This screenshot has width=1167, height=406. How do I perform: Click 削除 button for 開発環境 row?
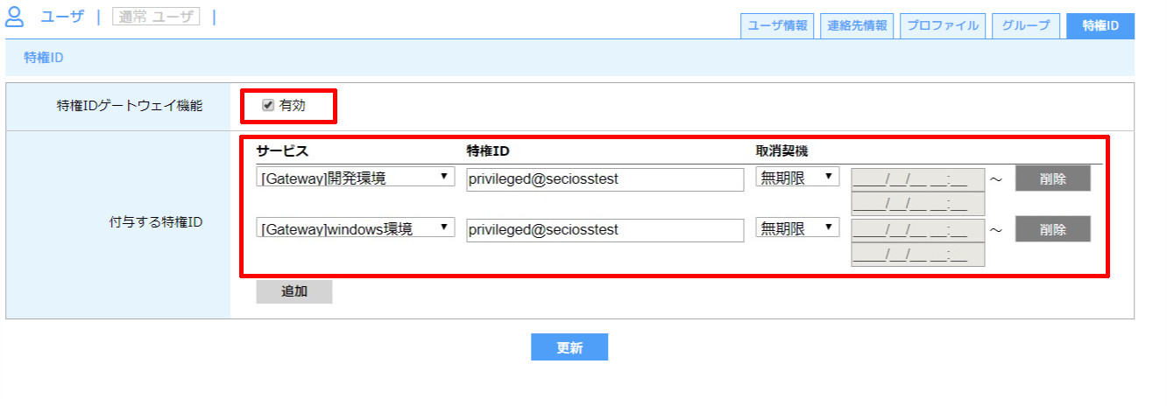(x=1053, y=178)
